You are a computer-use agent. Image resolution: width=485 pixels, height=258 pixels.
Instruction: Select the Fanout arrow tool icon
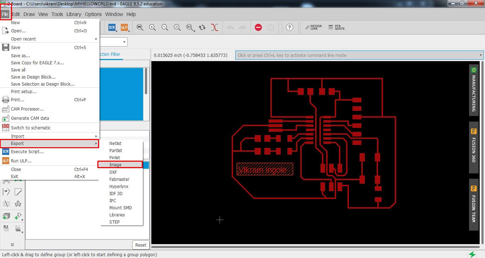point(6,192)
